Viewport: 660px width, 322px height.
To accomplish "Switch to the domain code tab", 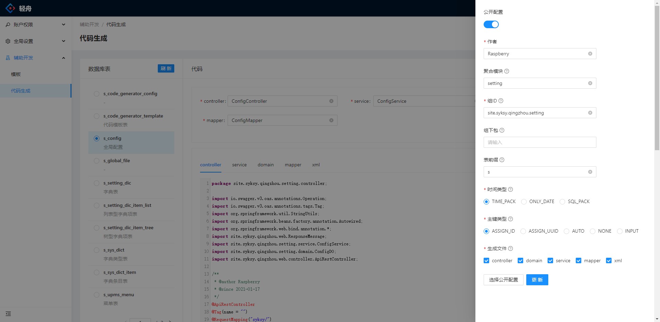I will [266, 165].
